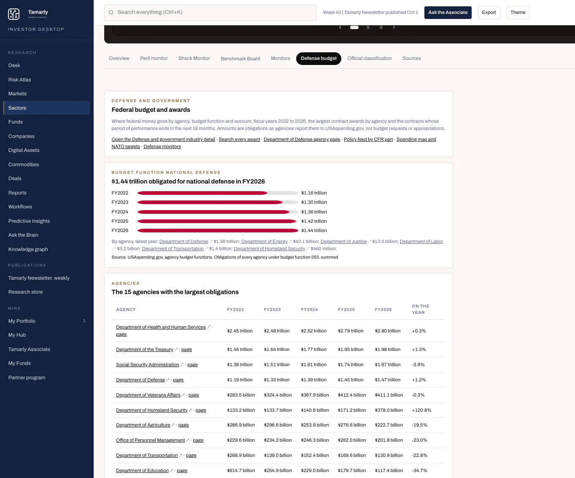Open external arrow beside budget Department of Energy
The width and height of the screenshot is (575, 478).
tap(290, 242)
